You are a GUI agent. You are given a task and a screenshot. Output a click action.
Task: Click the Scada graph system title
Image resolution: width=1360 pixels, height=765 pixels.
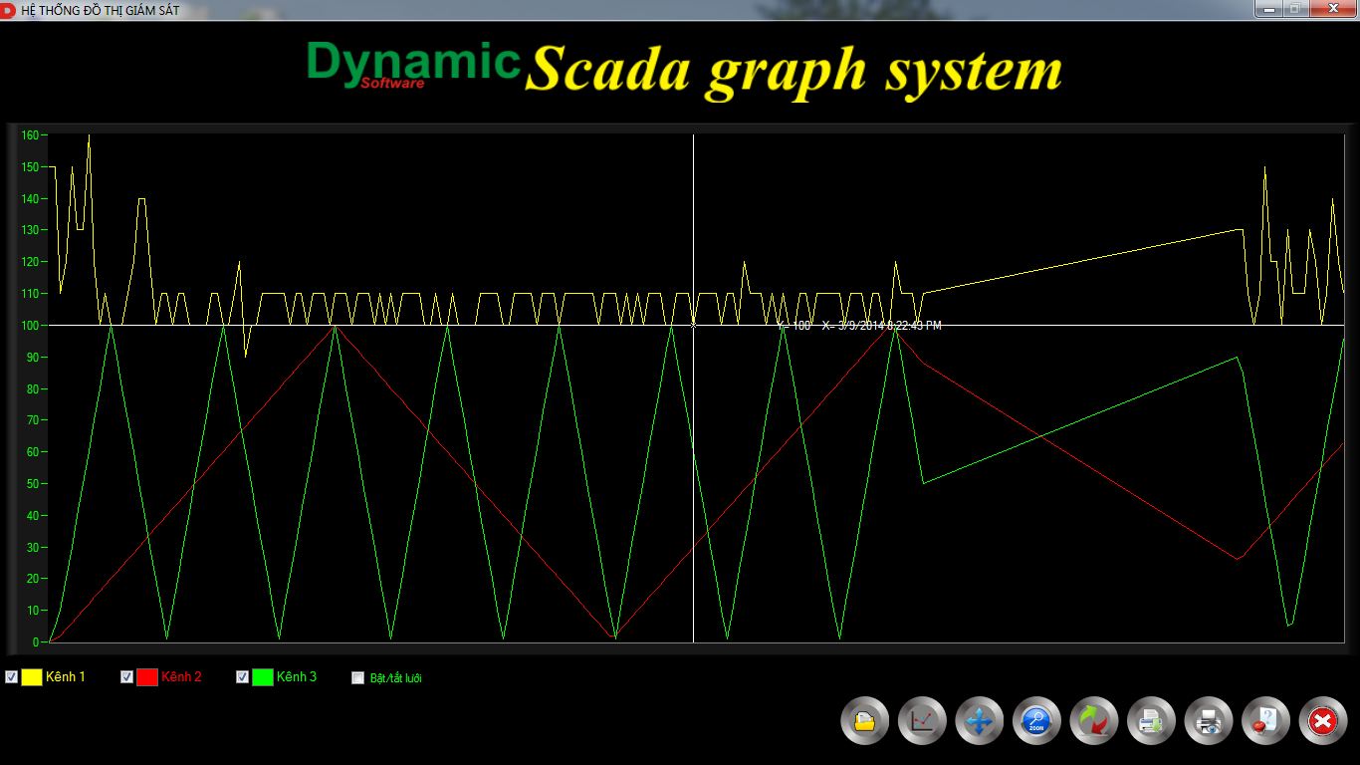(x=794, y=72)
